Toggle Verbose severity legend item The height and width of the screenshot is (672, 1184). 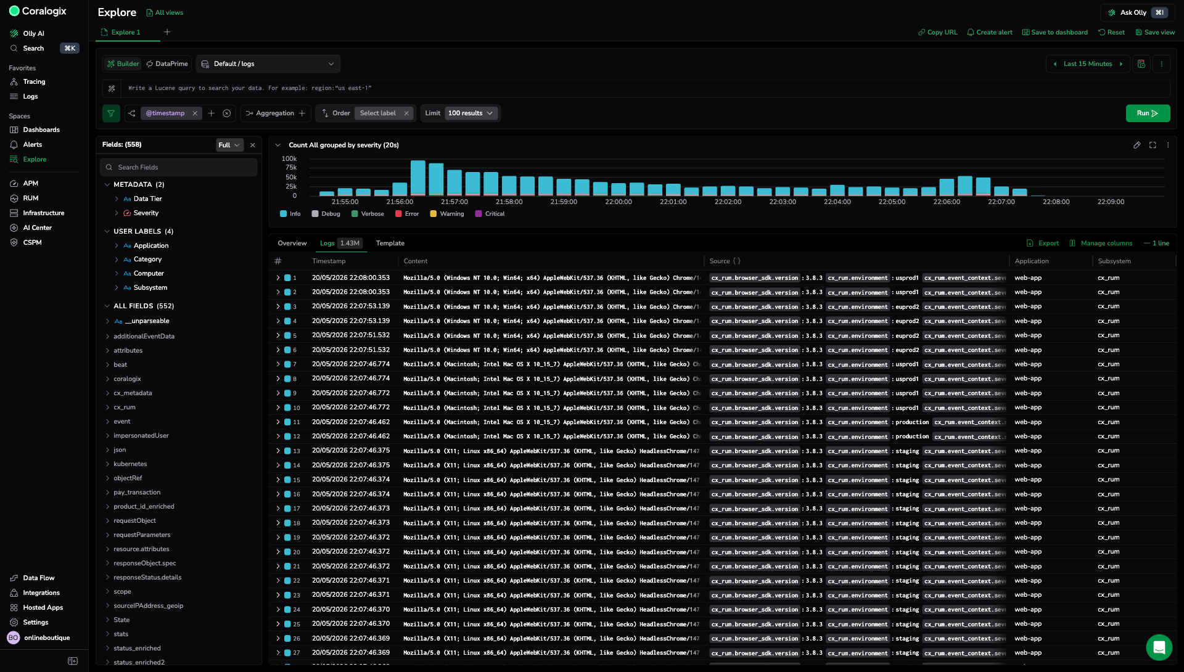368,214
